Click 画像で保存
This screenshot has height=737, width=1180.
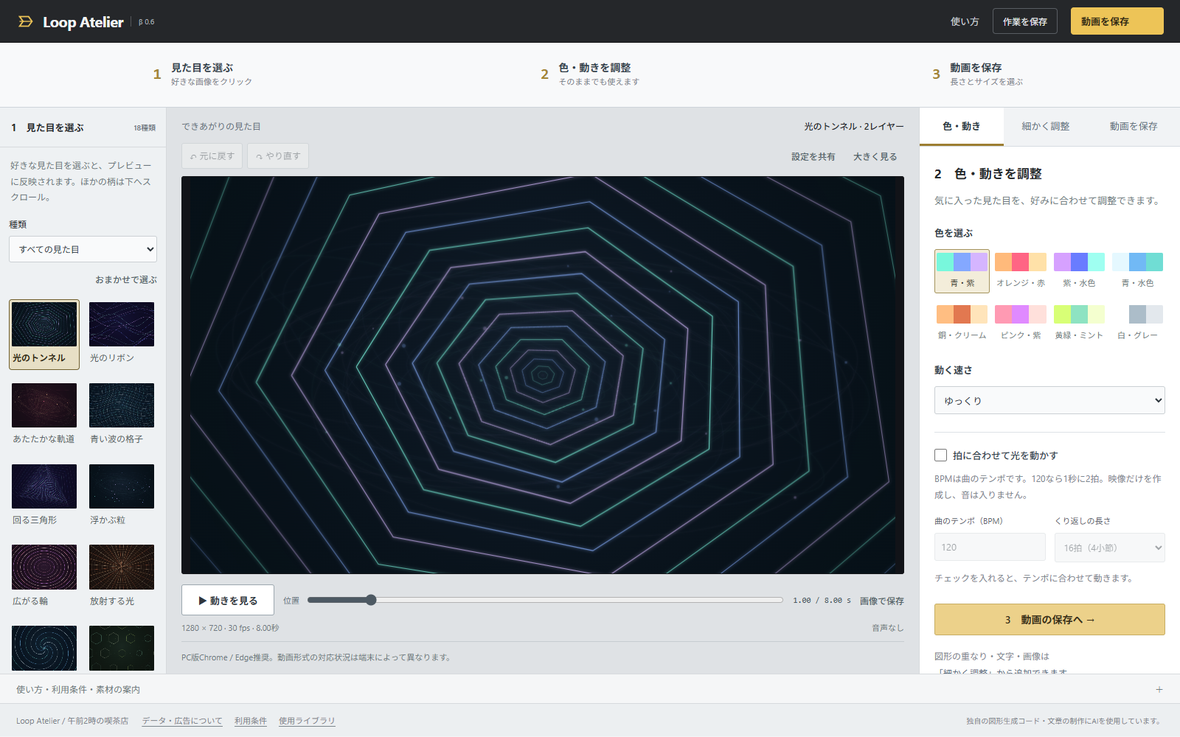[881, 601]
